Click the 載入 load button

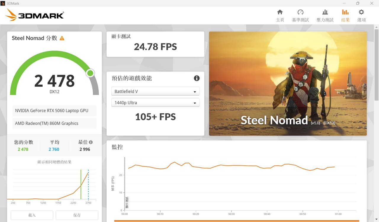point(32,215)
